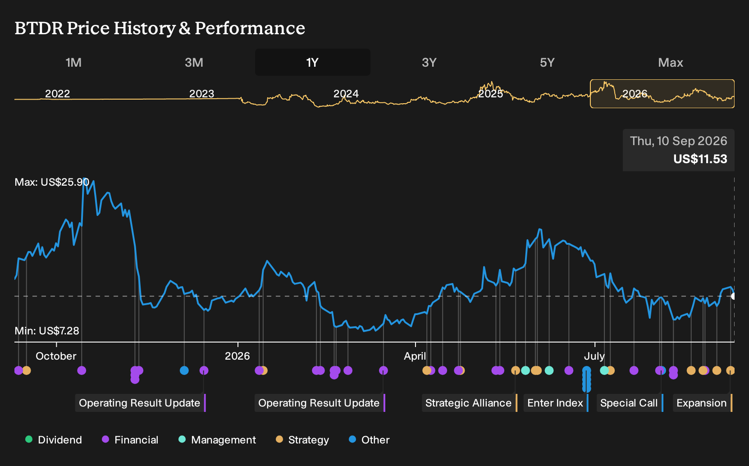Select the purple dot beneath the Max price peak
Viewport: 749px width, 466px height.
(x=82, y=370)
